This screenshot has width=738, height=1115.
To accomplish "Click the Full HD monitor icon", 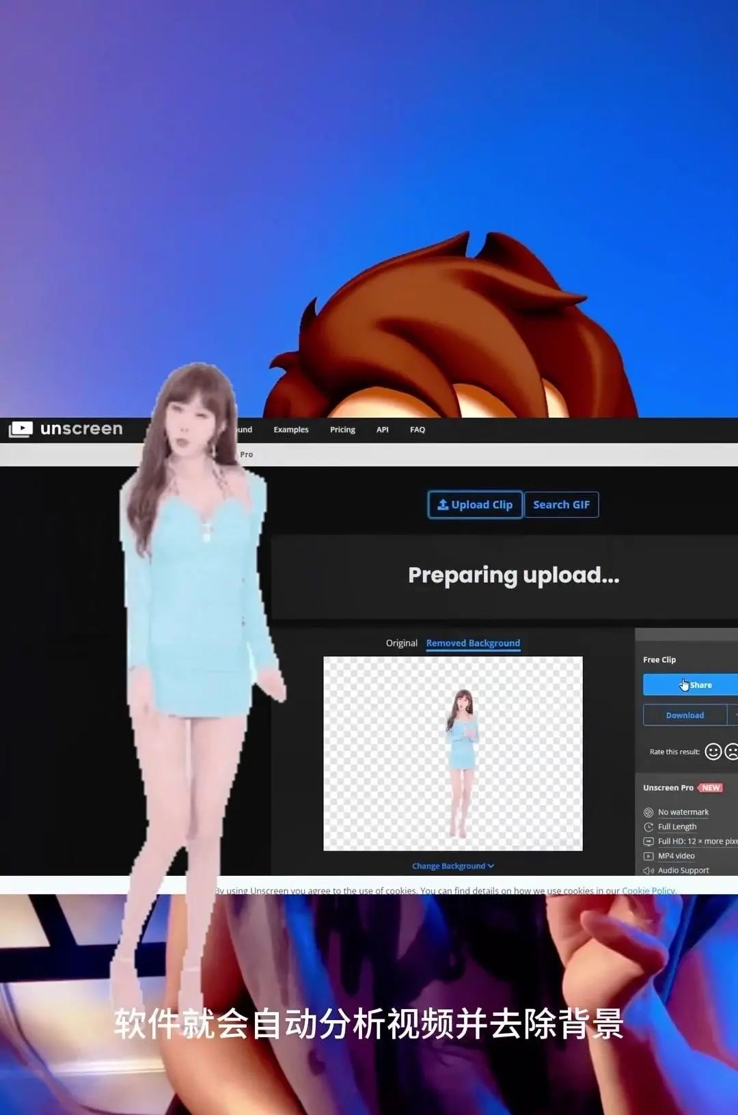I will coord(648,841).
